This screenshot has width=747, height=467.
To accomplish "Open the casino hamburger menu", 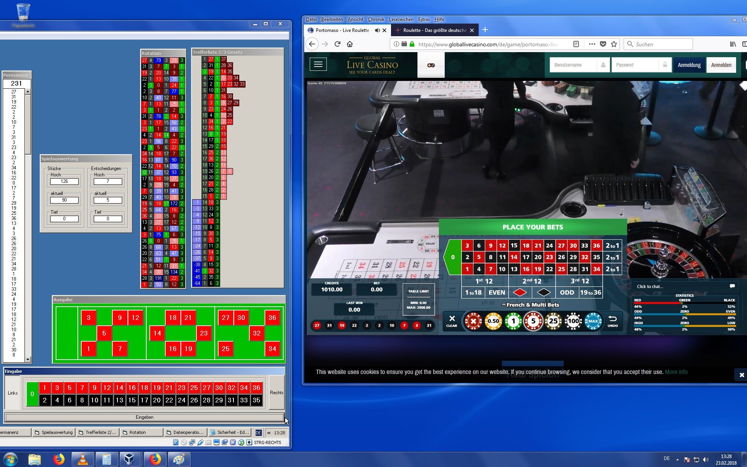I will [x=318, y=65].
